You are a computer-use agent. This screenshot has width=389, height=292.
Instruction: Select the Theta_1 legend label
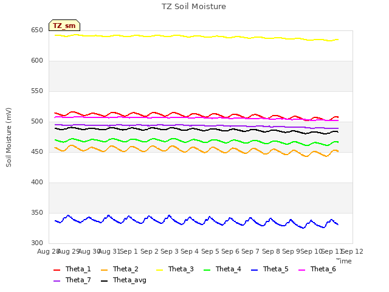point(78,269)
